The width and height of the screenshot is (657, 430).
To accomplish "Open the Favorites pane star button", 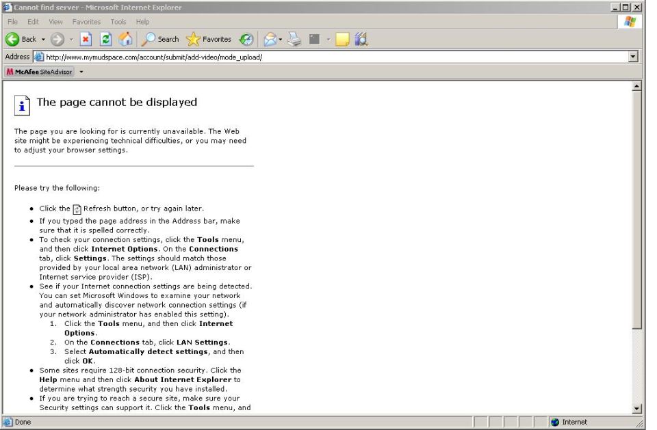I will click(x=208, y=40).
